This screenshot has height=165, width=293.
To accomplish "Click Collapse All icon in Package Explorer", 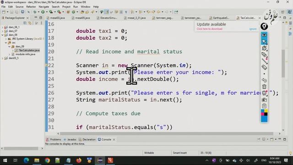I will pos(25,23).
